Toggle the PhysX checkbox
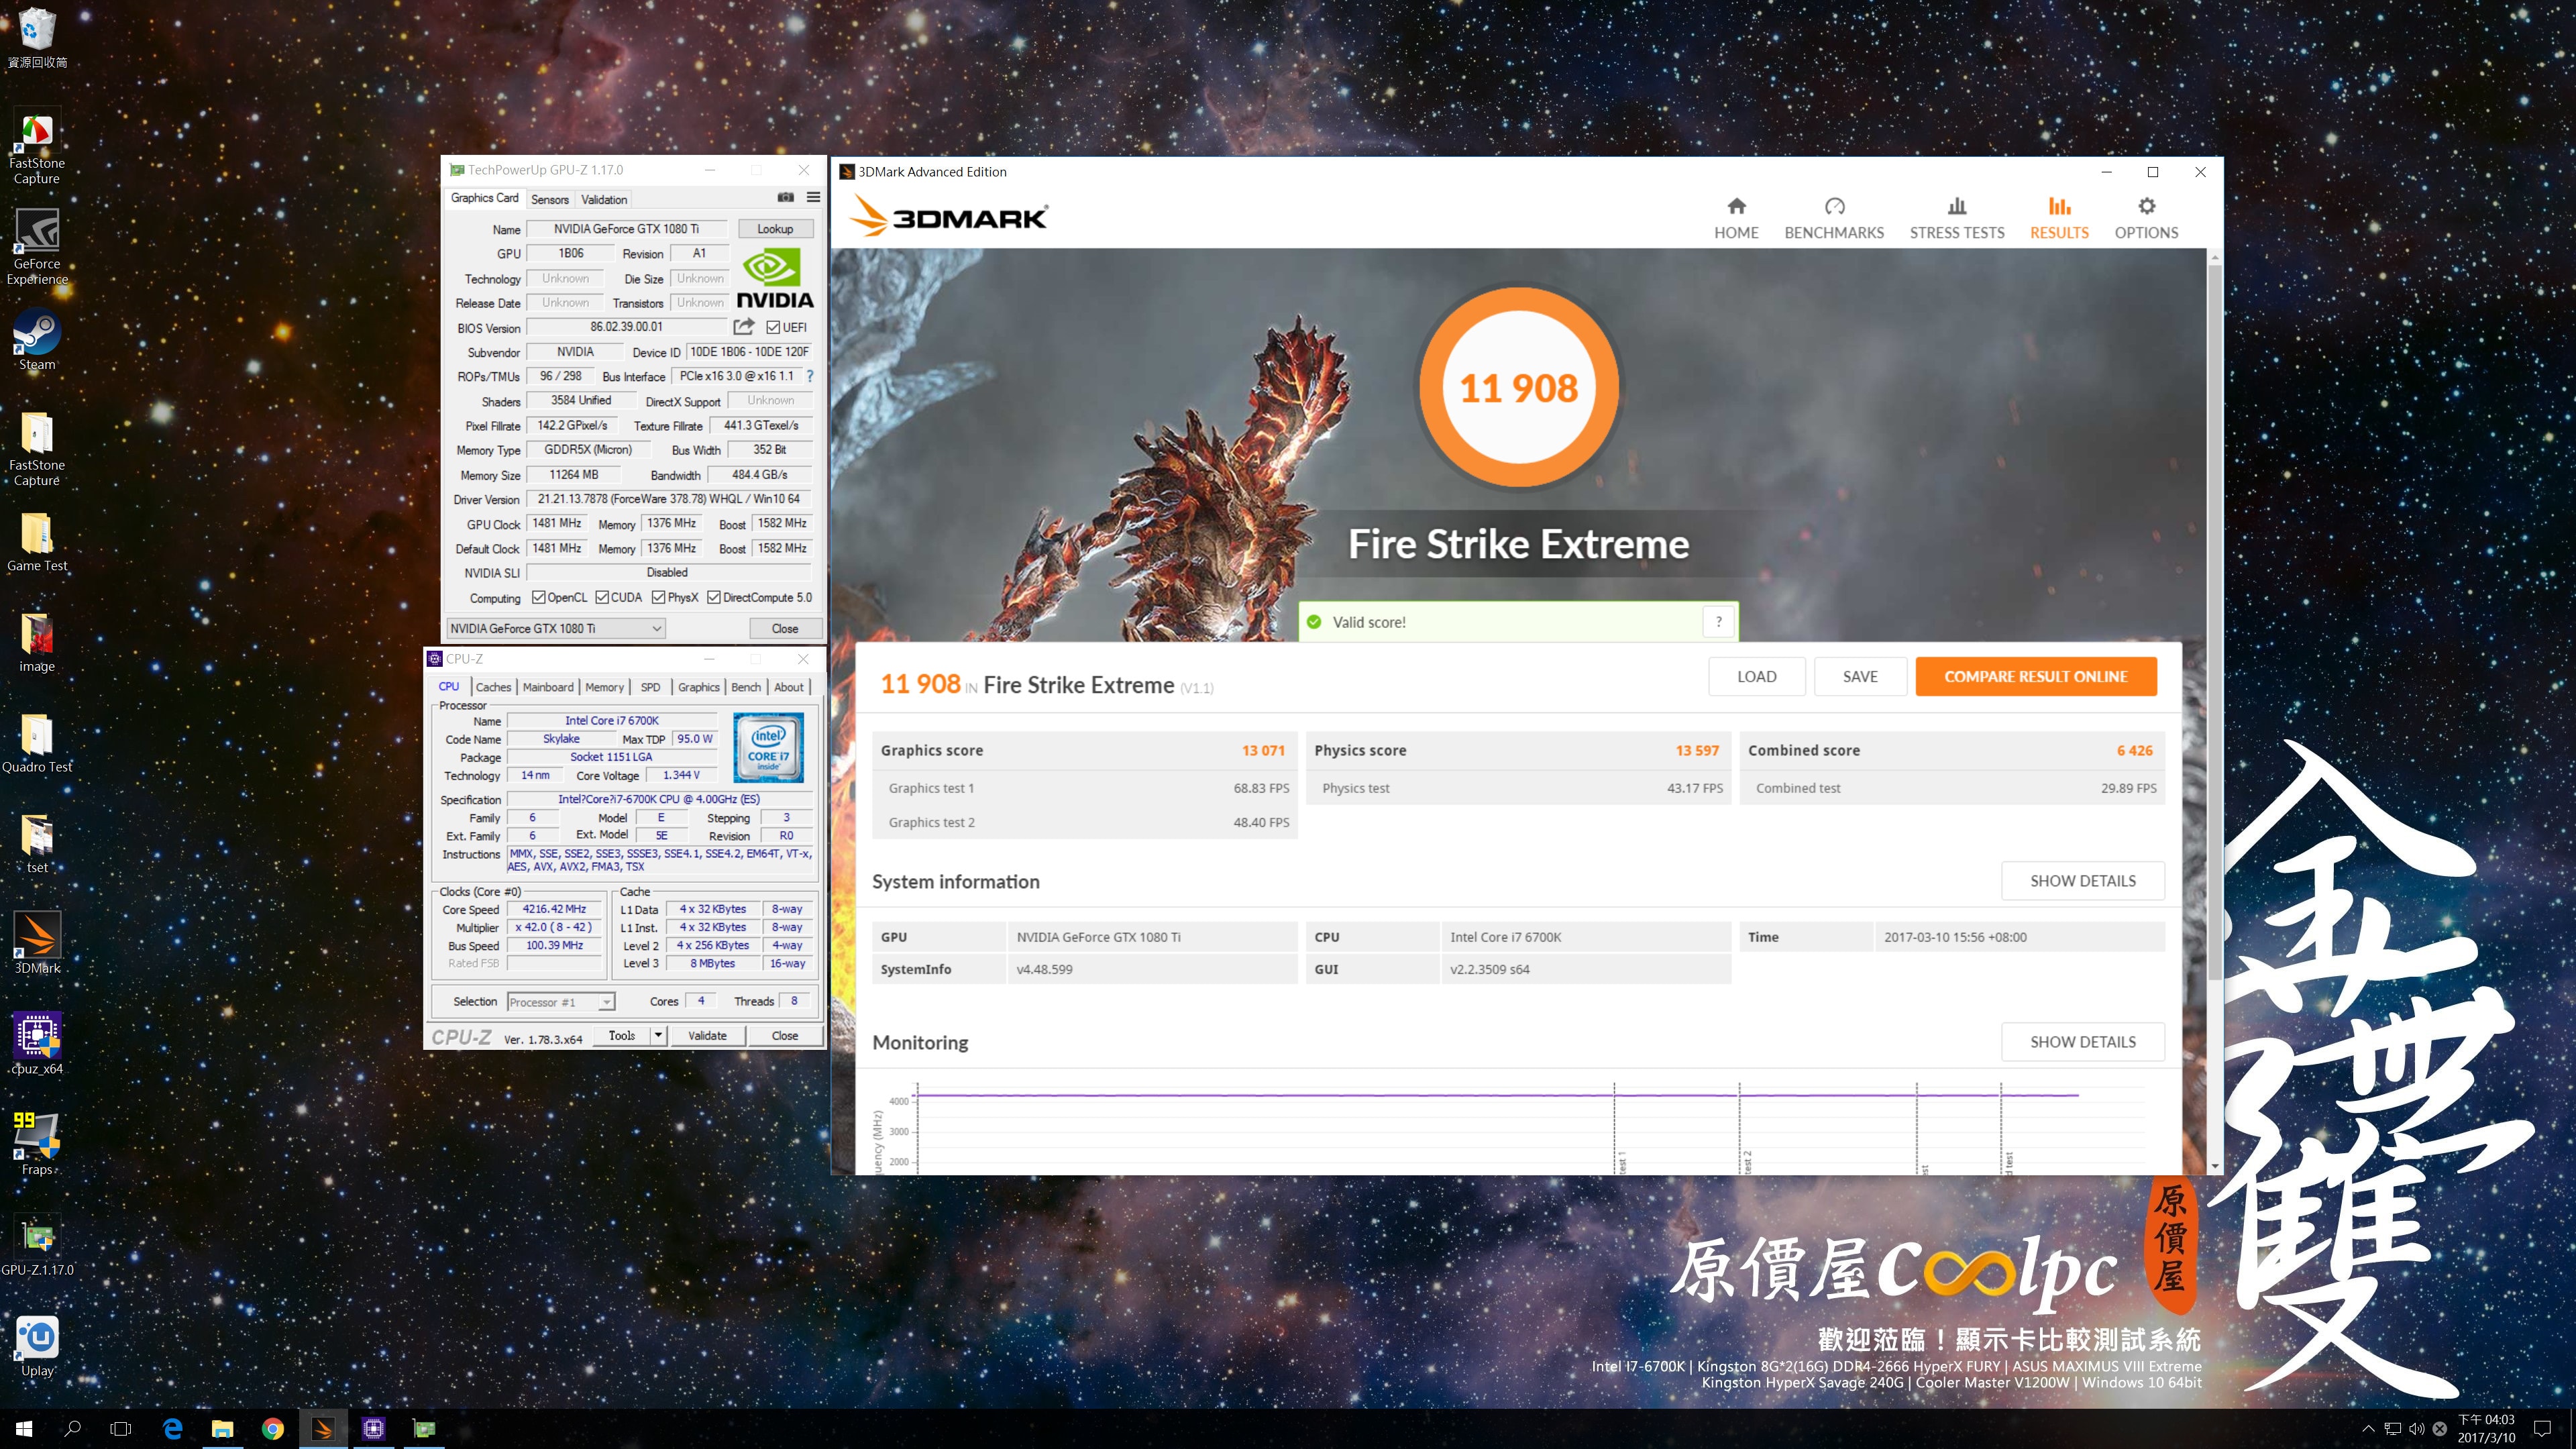 [658, 598]
